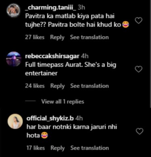Open _charming.taniii_'s profile picture
The height and width of the screenshot is (157, 151).
coord(13,11)
